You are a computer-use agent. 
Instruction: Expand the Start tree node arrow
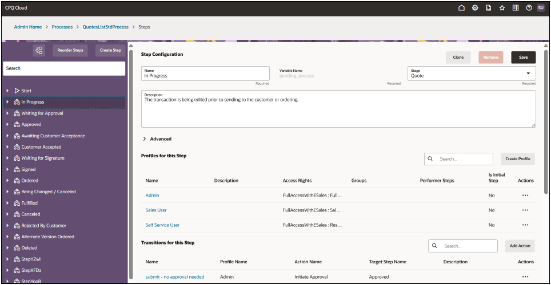pyautogui.click(x=7, y=91)
